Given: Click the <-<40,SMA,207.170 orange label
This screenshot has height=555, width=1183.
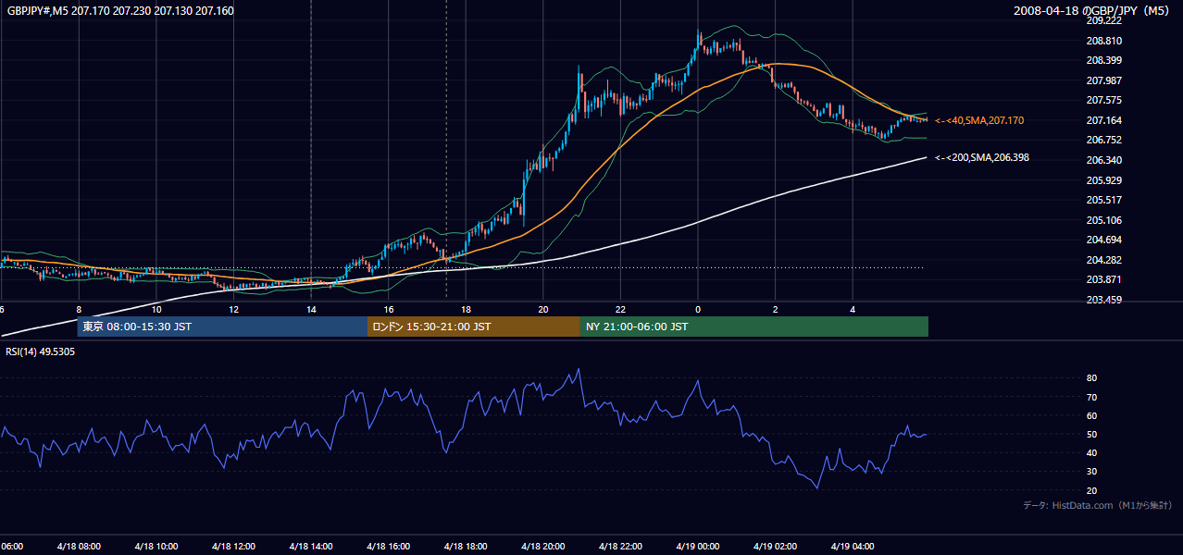Looking at the screenshot, I should pyautogui.click(x=979, y=120).
